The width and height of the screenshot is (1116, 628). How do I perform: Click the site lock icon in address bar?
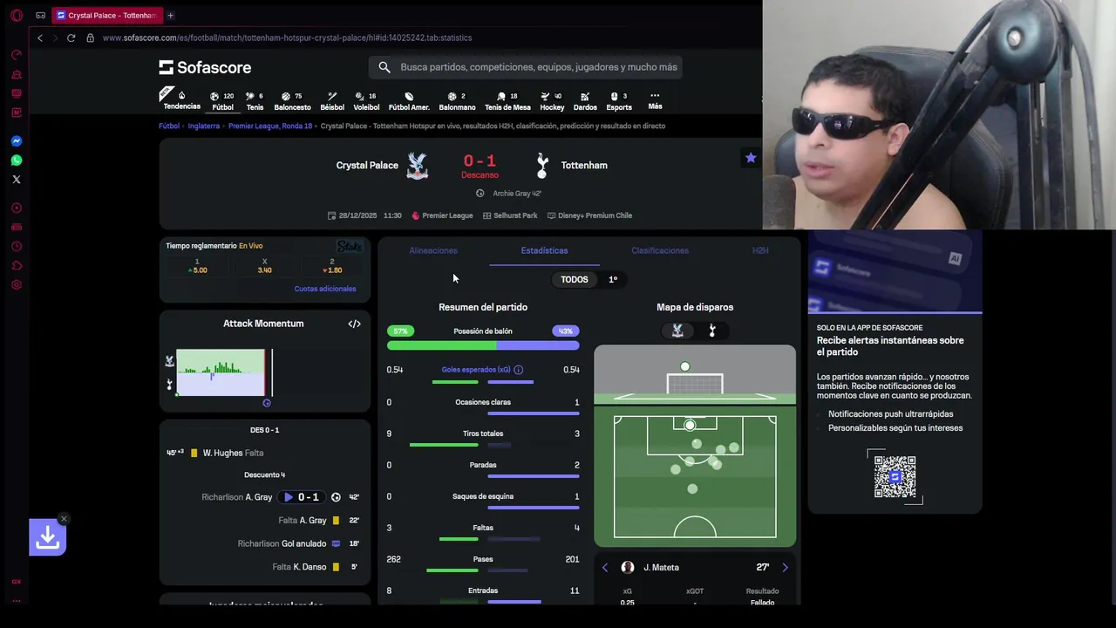coord(90,38)
